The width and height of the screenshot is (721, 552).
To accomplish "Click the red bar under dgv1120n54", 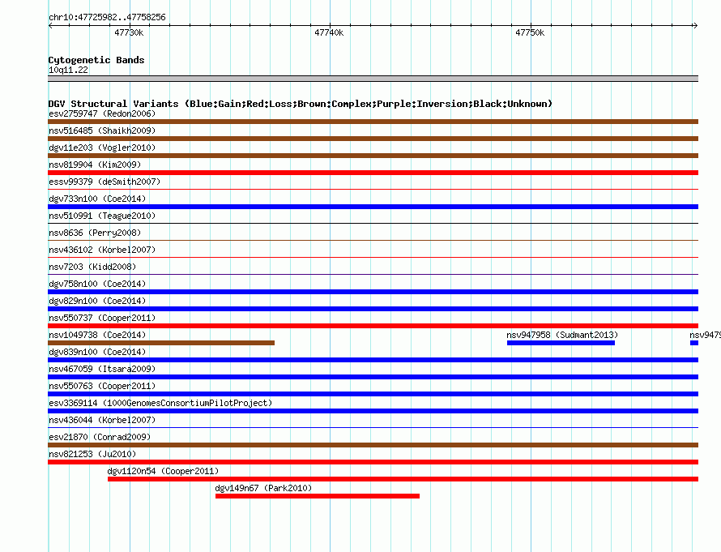I will (403, 479).
